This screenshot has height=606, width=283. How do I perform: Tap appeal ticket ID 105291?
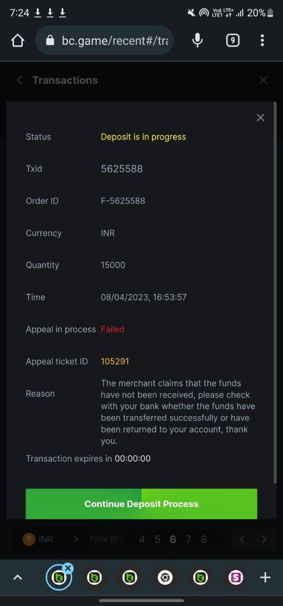(111, 362)
